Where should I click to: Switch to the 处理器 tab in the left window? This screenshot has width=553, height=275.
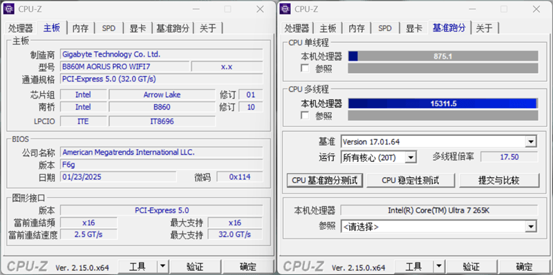21,28
